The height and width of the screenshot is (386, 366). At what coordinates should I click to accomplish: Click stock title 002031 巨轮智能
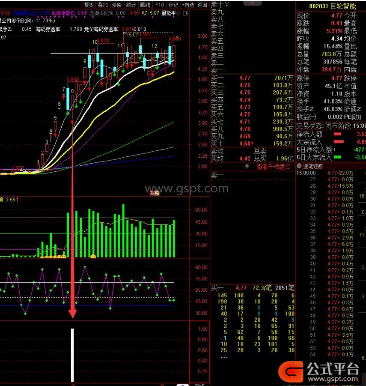coord(332,6)
